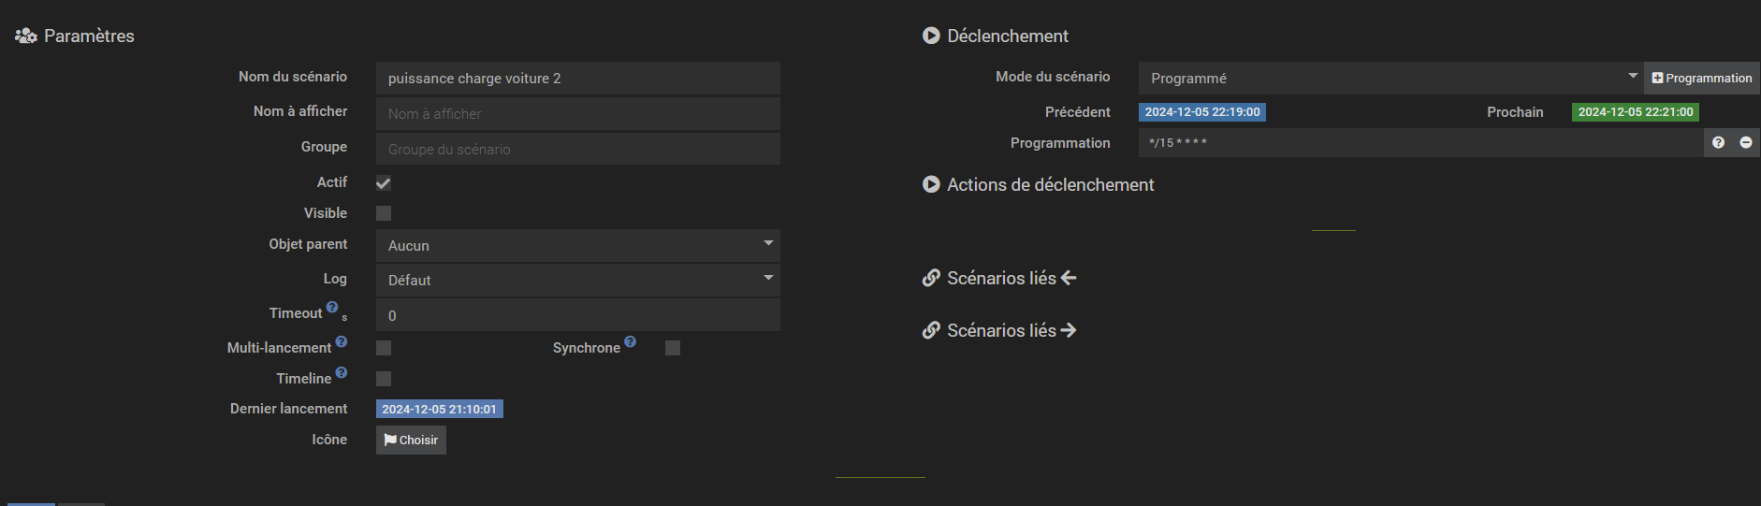The height and width of the screenshot is (506, 1761).
Task: Enable the Timeline checkbox
Action: click(384, 379)
